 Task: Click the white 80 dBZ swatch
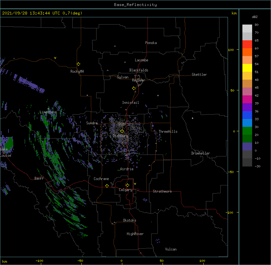[x=247, y=28]
